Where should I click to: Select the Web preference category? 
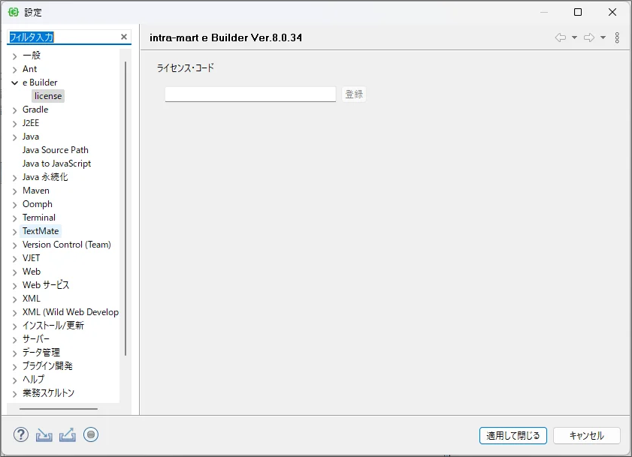[x=32, y=272]
